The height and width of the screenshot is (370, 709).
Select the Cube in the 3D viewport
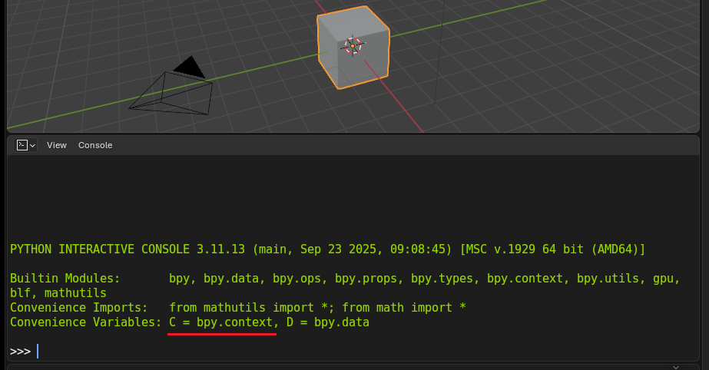pyautogui.click(x=353, y=48)
